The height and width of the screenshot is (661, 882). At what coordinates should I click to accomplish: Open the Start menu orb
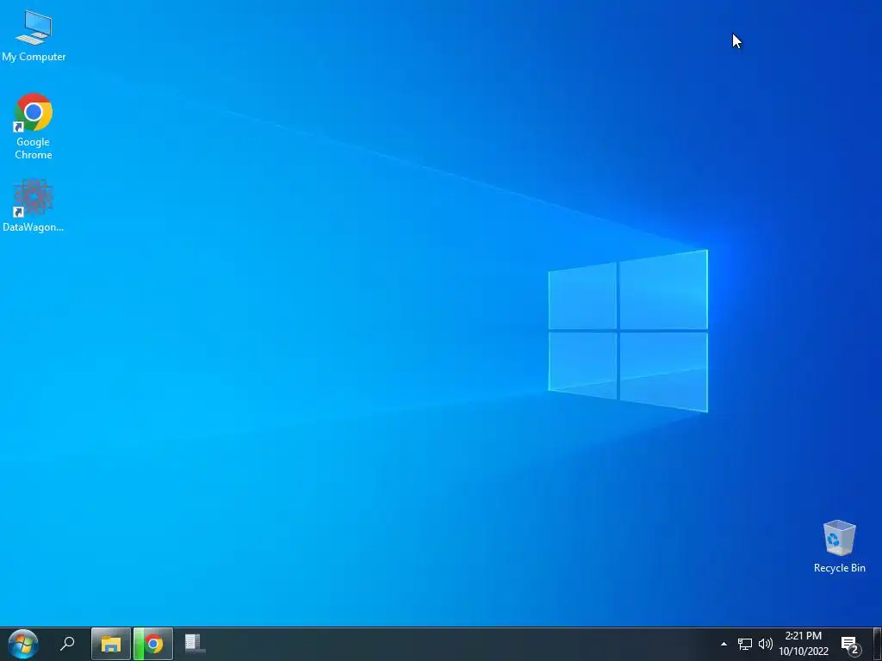coord(23,644)
